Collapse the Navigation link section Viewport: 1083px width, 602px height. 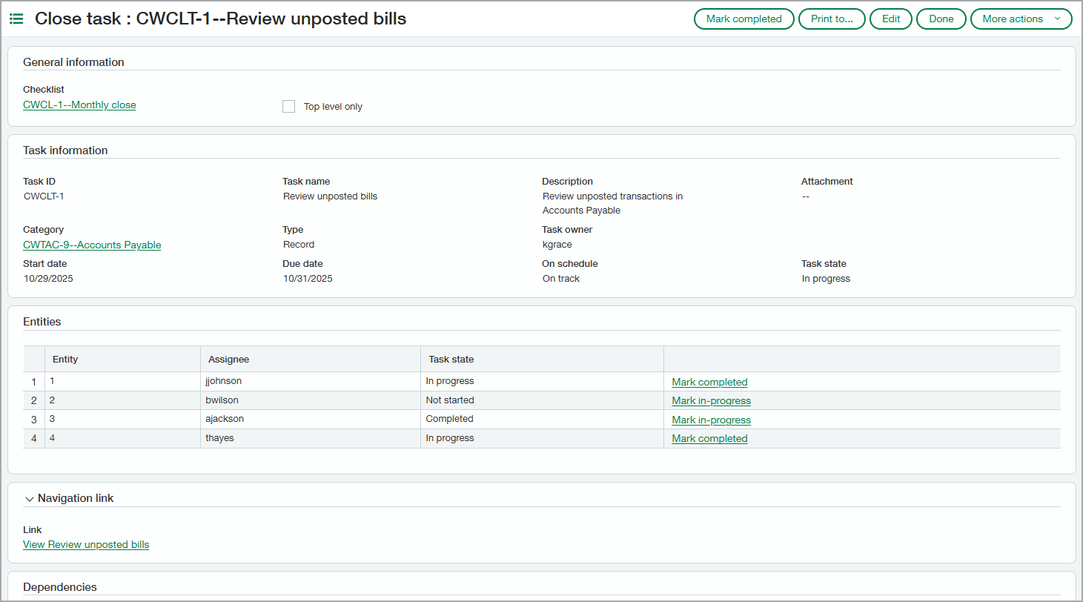30,498
